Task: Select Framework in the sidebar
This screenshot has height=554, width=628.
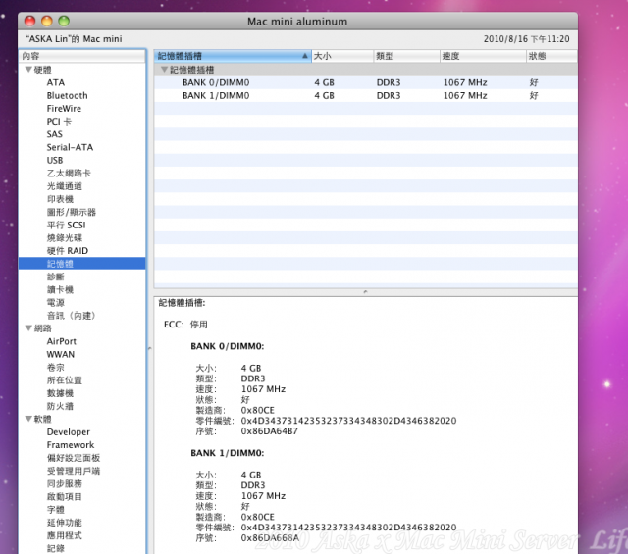Action: pos(71,444)
